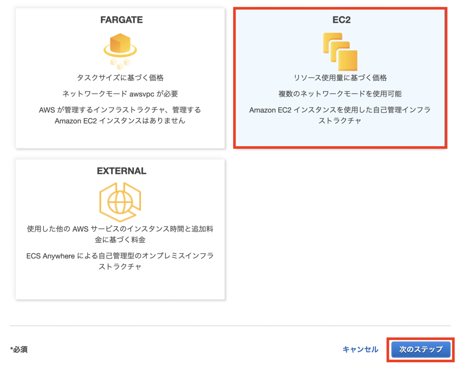Click the AWS が管理するインフラストラクチャ description
The image size is (471, 369).
(x=120, y=115)
